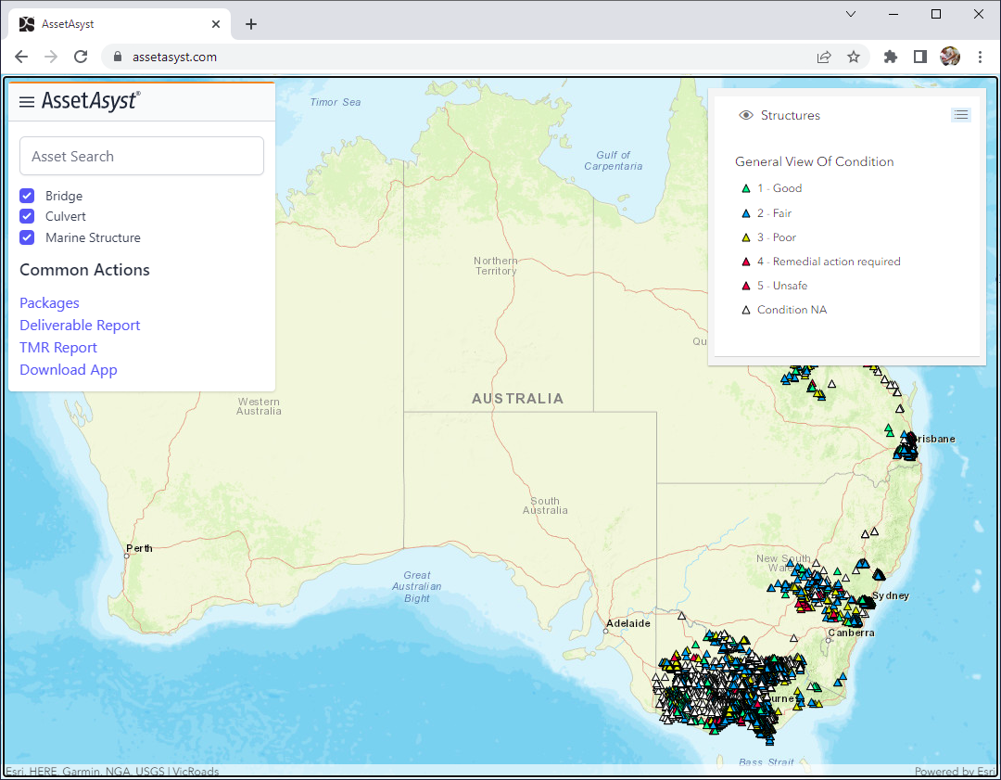1001x780 pixels.
Task: Select the AssetAsyst browser tab
Action: coord(120,24)
